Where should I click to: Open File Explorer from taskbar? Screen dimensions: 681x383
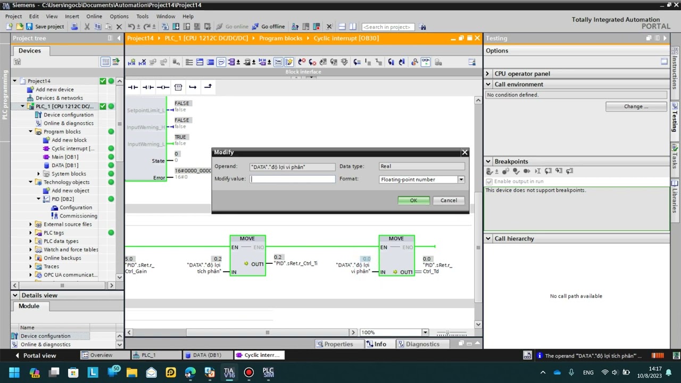point(131,372)
